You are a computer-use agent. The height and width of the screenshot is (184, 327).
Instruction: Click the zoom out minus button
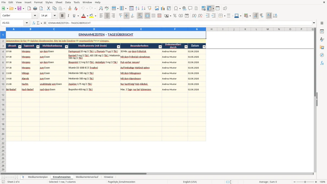[295, 182]
